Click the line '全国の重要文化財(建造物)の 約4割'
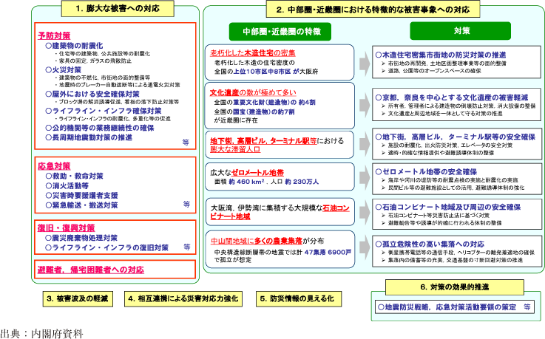Viewport: 545px width, 339px height. [x=265, y=103]
